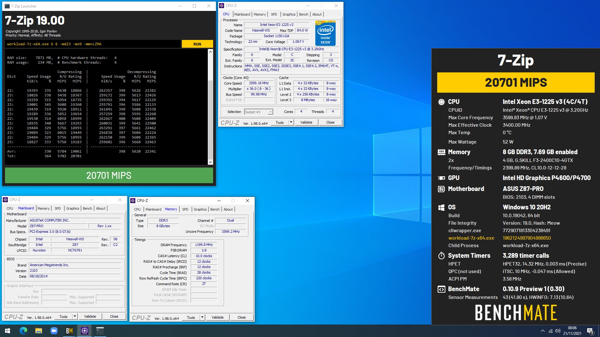This screenshot has width=600, height=337.
Task: Click the CPU-Z icon in top window title bar
Action: coord(222,6)
